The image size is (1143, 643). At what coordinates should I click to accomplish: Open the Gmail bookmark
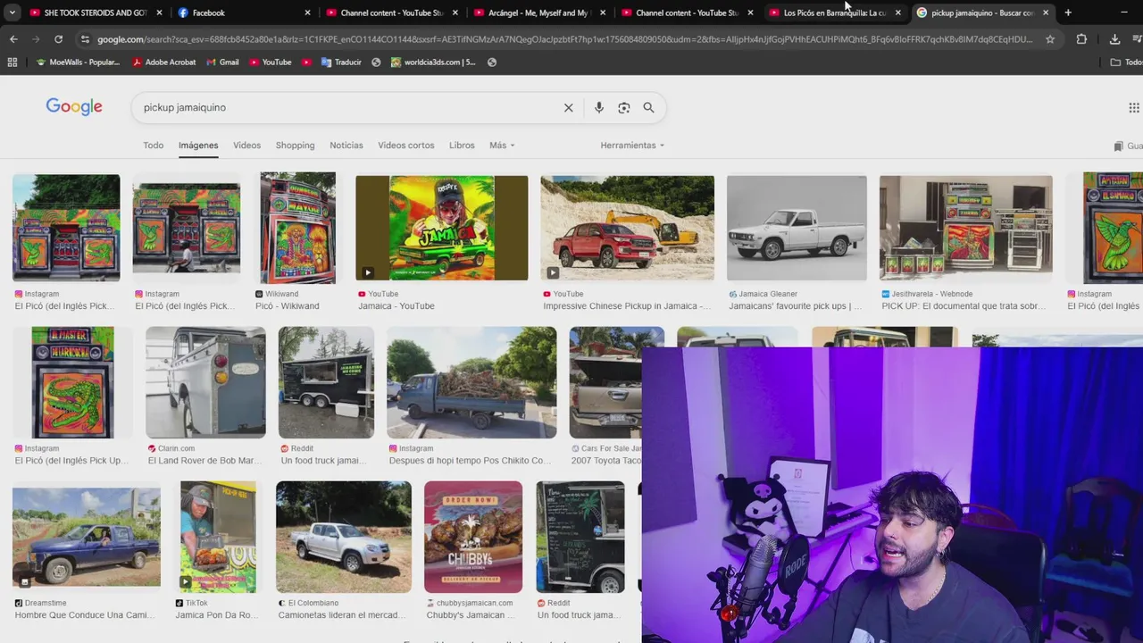(222, 63)
